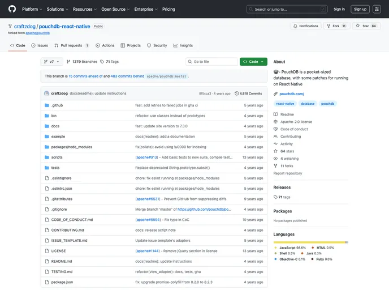Open the 15 commits ahead of link

(x=85, y=76)
